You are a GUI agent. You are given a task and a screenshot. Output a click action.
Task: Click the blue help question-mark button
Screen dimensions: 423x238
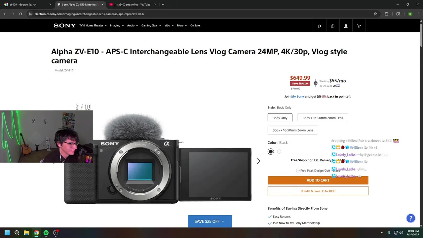click(x=410, y=218)
